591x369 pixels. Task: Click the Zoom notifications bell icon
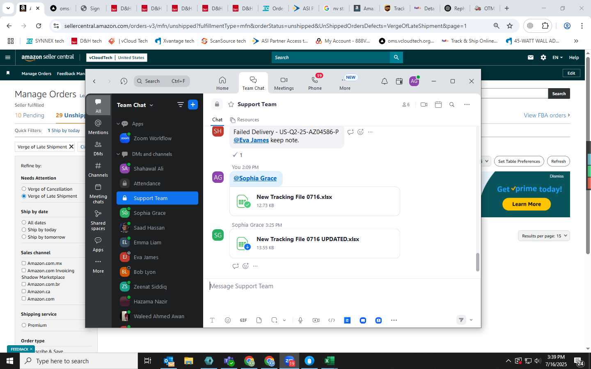tap(384, 81)
